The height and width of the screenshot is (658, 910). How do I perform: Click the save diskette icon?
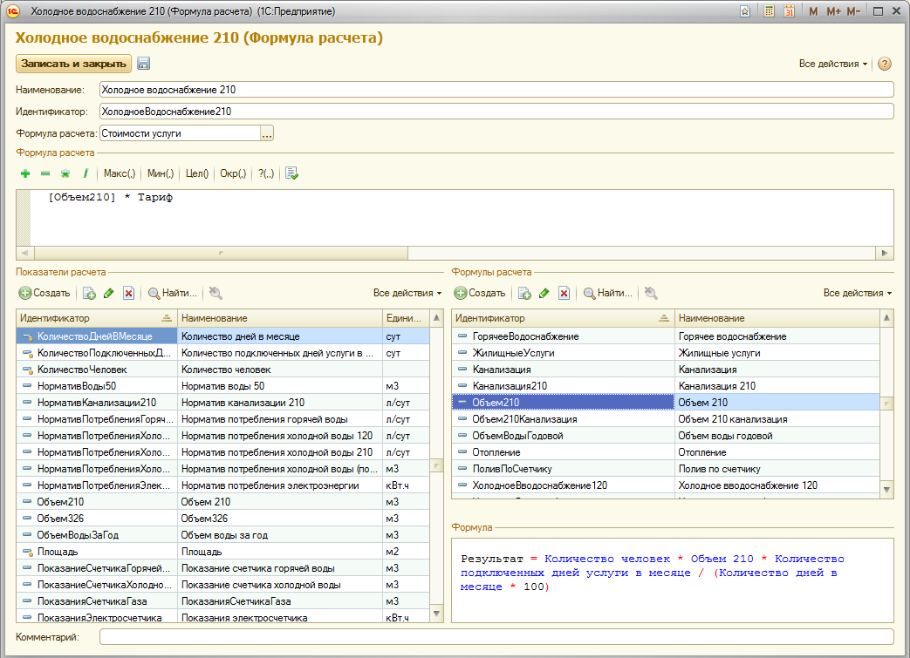coord(144,64)
